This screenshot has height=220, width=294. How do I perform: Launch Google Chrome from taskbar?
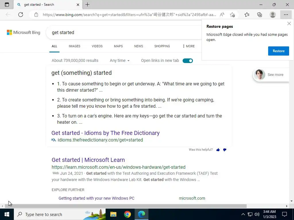coord(127,214)
